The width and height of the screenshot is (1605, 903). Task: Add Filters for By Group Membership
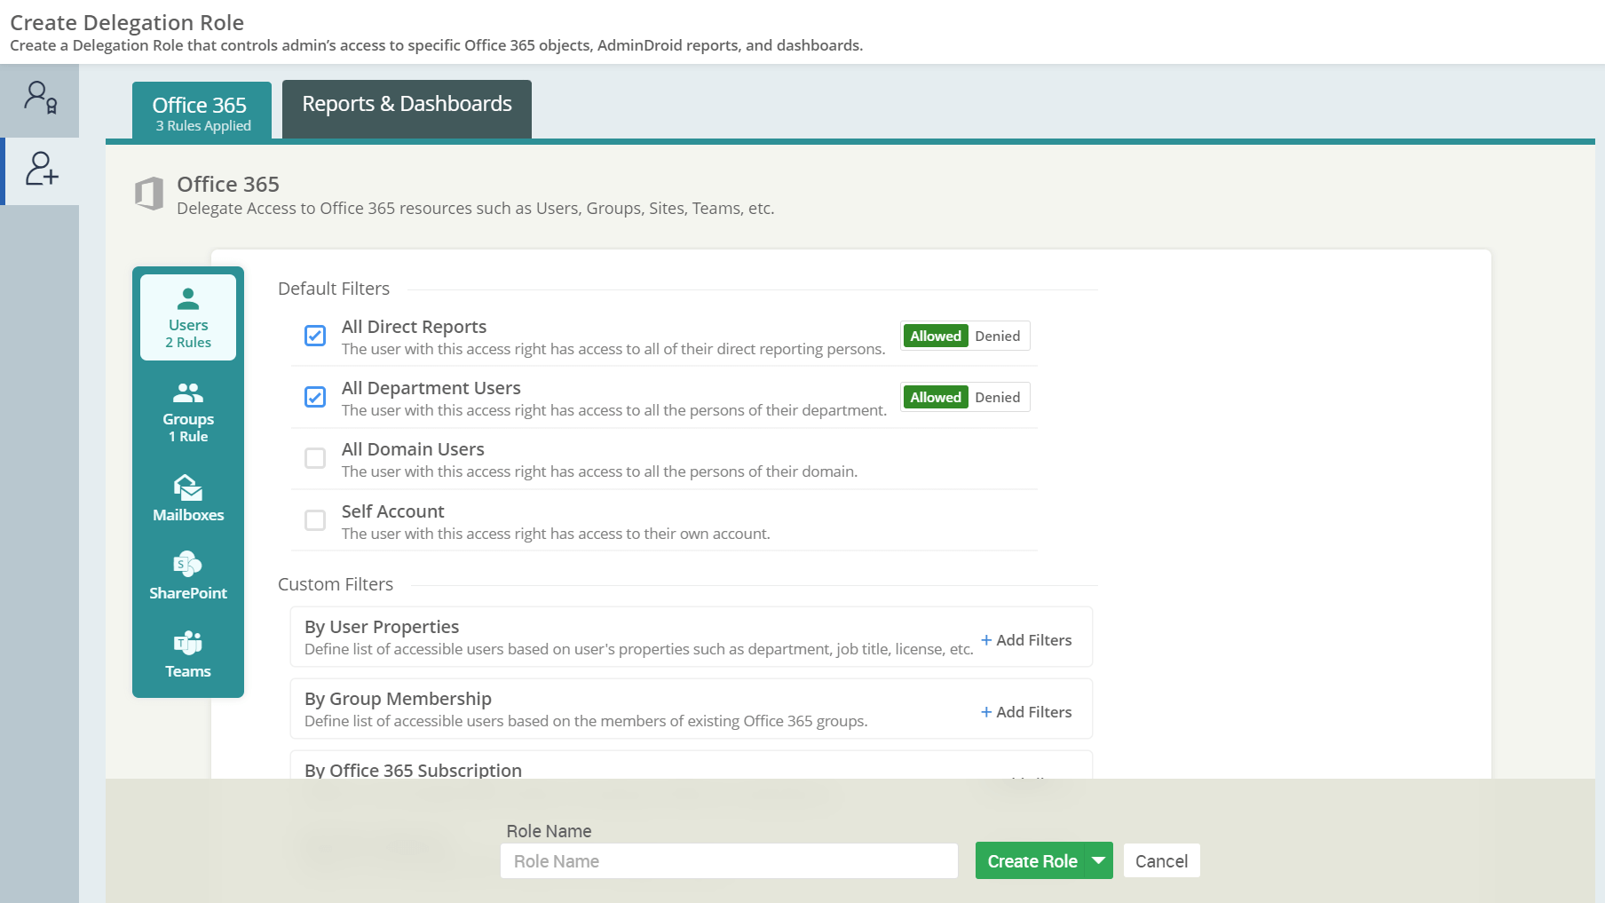click(1026, 710)
